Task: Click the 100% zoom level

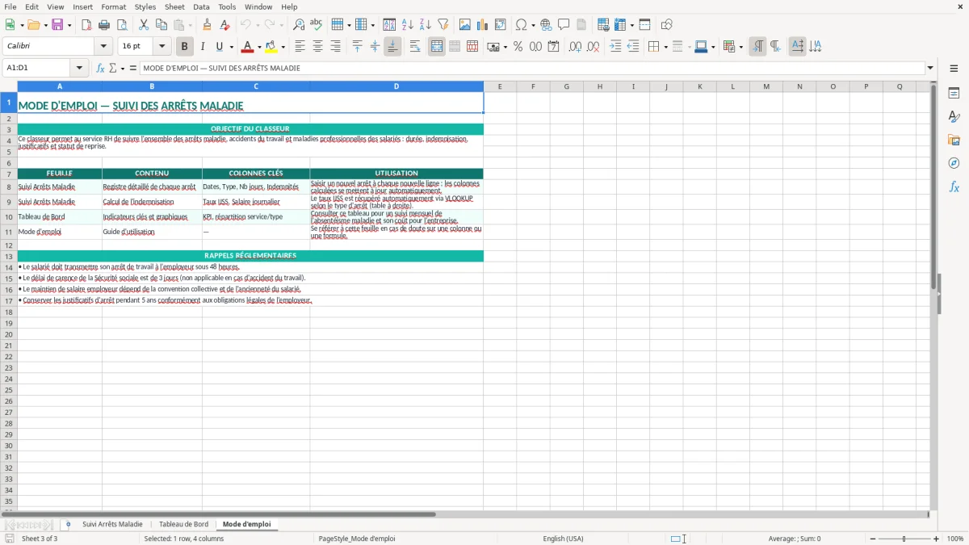Action: 955,539
